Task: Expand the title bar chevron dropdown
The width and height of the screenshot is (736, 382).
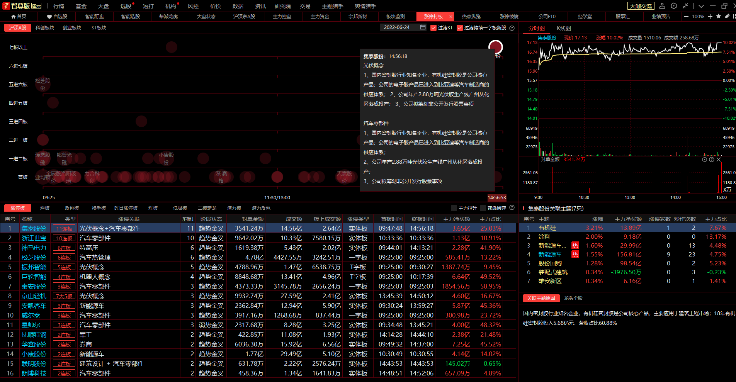Action: point(701,6)
